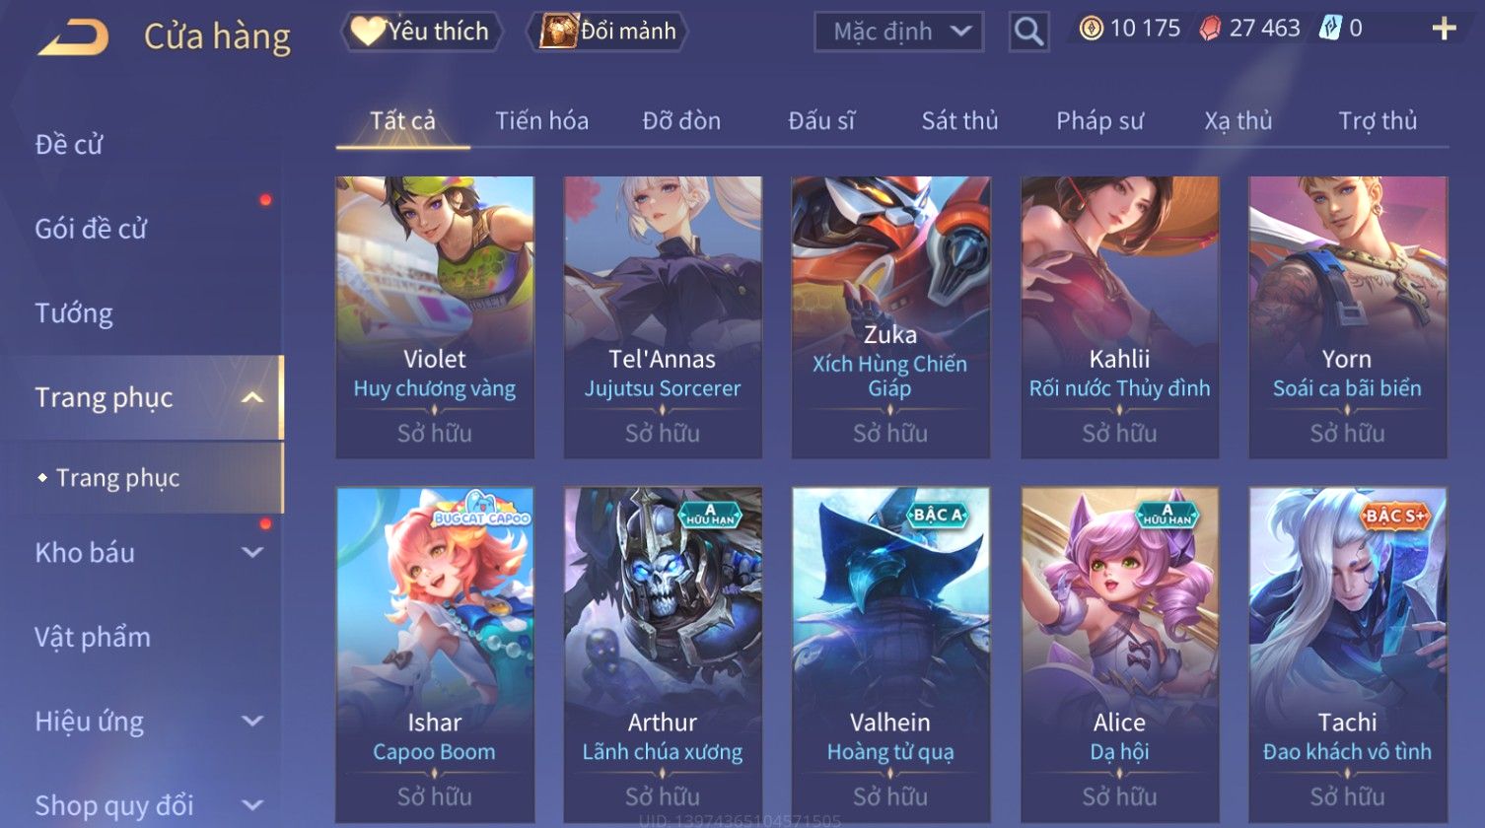Select the Violet Huy chương vàng skin
The height and width of the screenshot is (828, 1485).
[435, 317]
